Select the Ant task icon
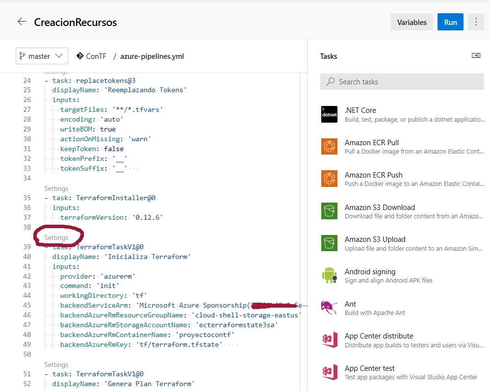 pos(330,308)
